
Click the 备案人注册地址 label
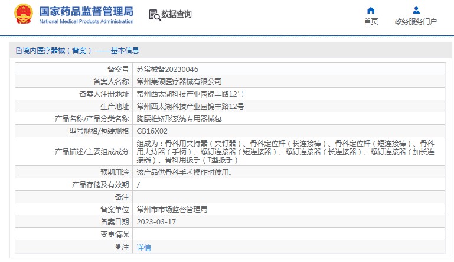tap(104, 94)
